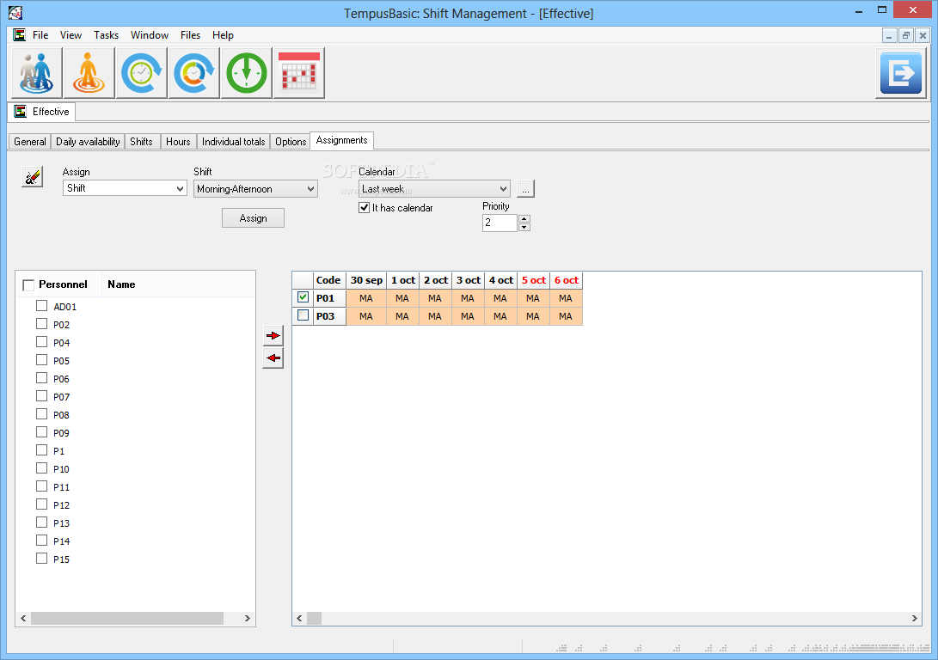This screenshot has height=660, width=938.
Task: Click the Priority value field
Action: (500, 223)
